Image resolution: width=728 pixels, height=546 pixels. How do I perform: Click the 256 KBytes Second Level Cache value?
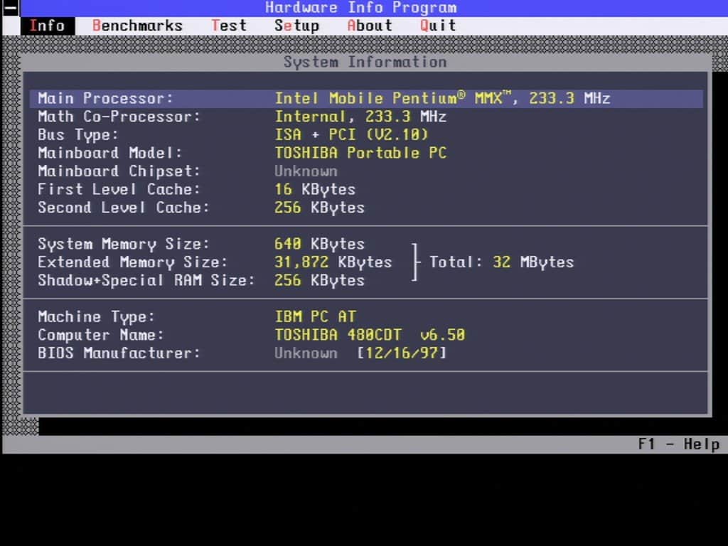pyautogui.click(x=320, y=208)
